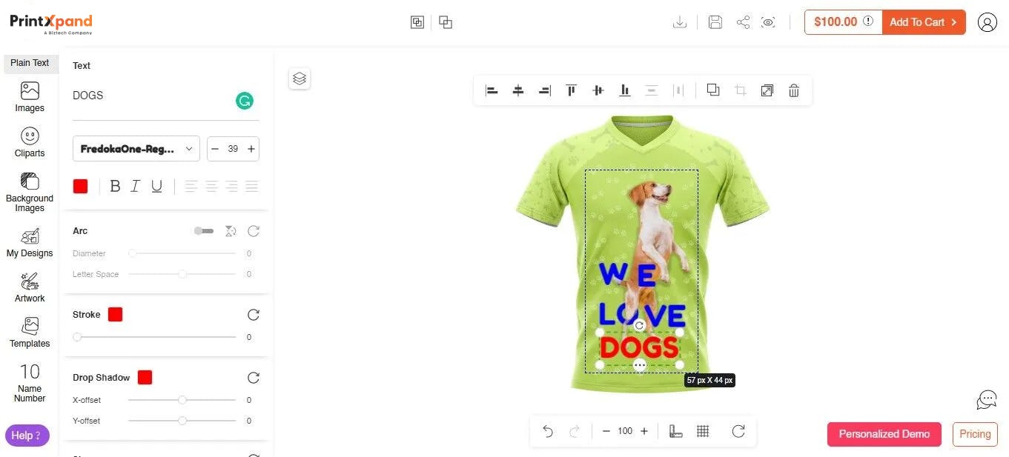Click the Add To Cart button
The image size is (1009, 457).
[923, 22]
